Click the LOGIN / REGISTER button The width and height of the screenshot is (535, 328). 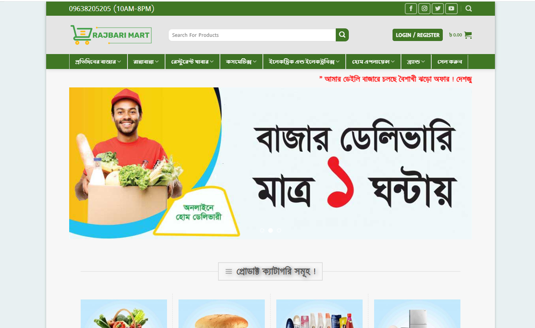[418, 35]
